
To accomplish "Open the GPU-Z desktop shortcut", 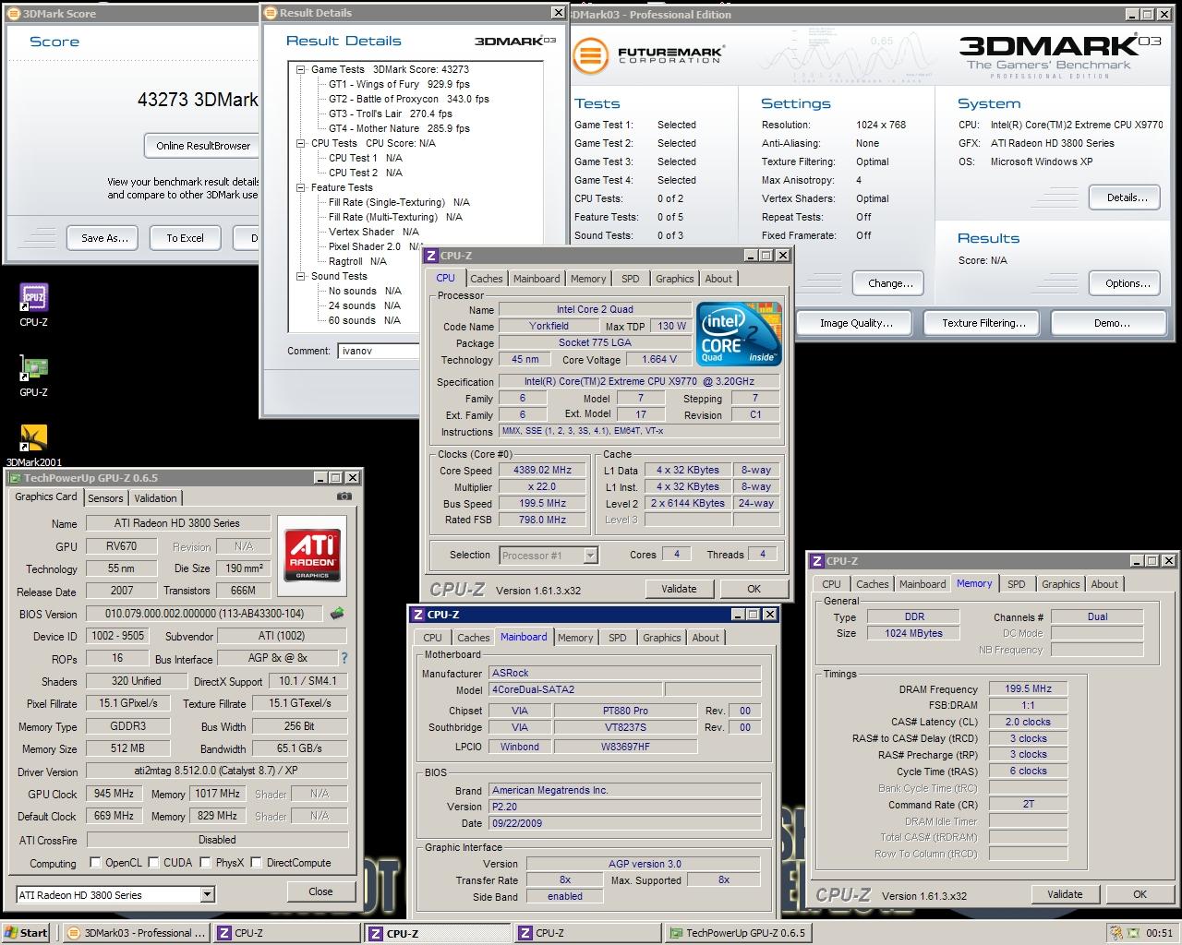I will 33,375.
